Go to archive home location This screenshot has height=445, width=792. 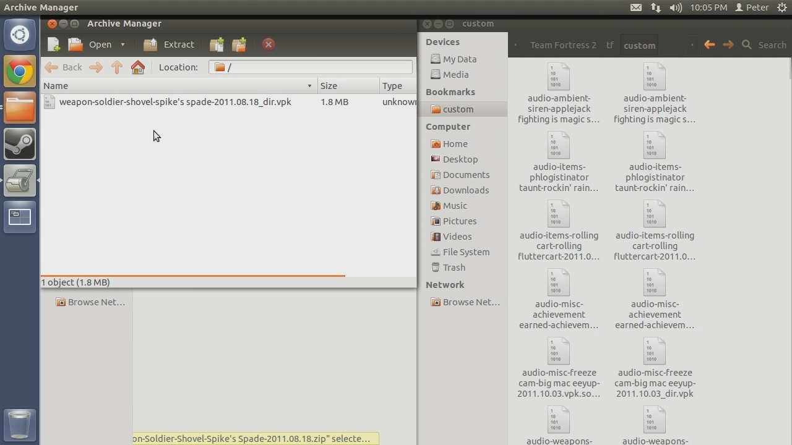(138, 67)
